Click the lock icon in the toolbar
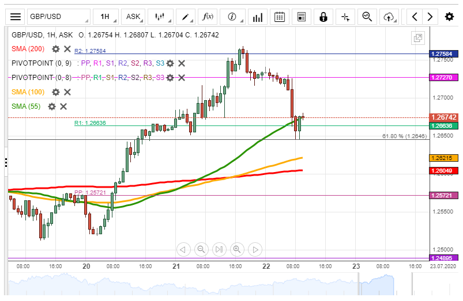This screenshot has height=301, width=463. pos(323,17)
